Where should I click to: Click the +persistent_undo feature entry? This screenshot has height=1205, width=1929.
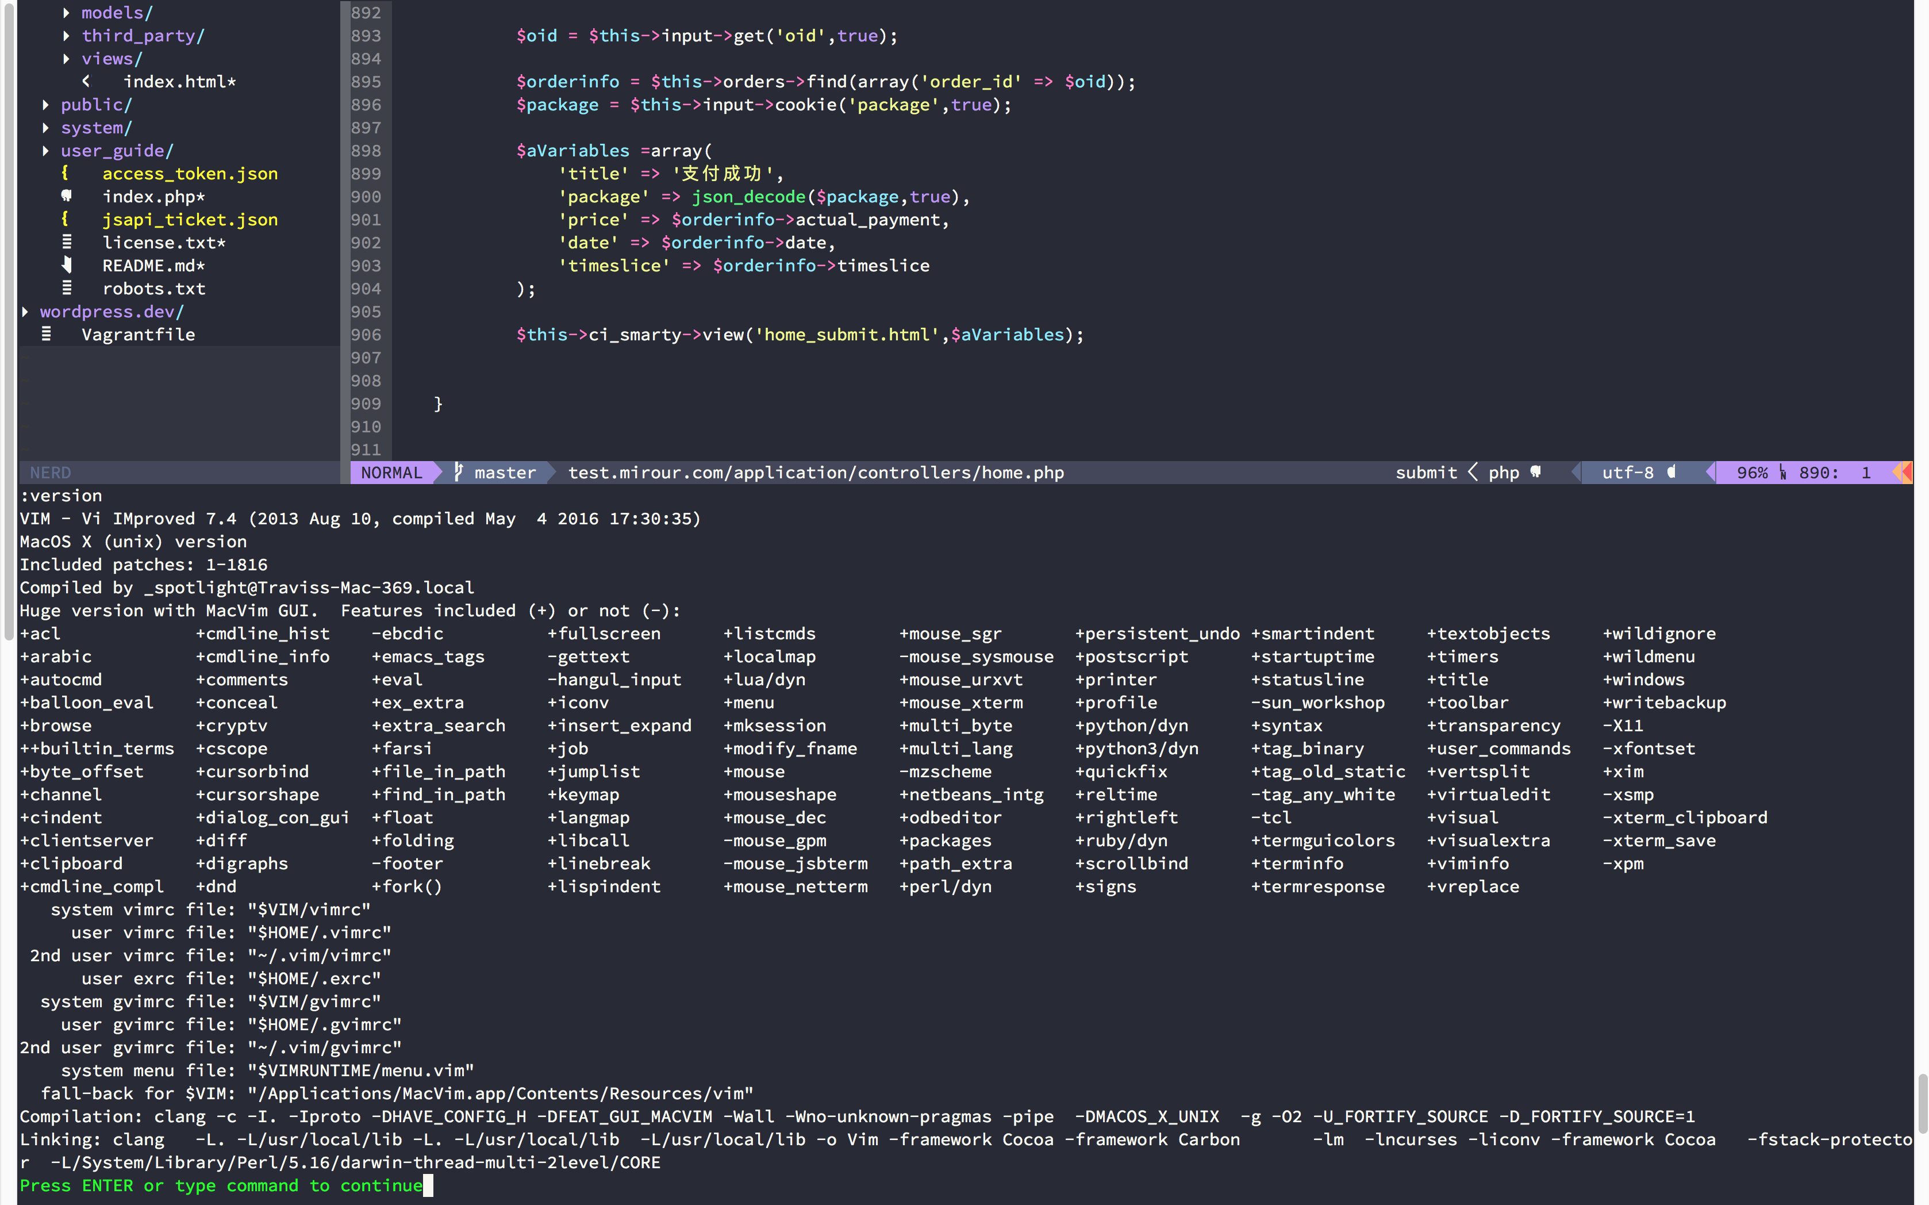click(1157, 634)
